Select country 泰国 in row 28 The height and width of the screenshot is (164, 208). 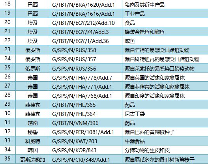coord(33,96)
